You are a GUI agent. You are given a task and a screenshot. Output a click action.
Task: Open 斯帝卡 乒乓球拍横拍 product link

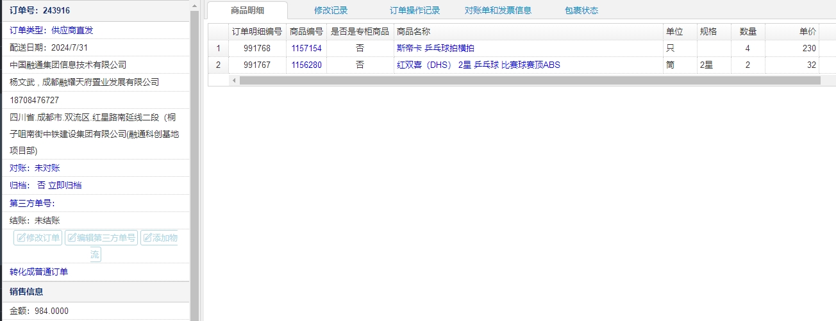click(435, 48)
